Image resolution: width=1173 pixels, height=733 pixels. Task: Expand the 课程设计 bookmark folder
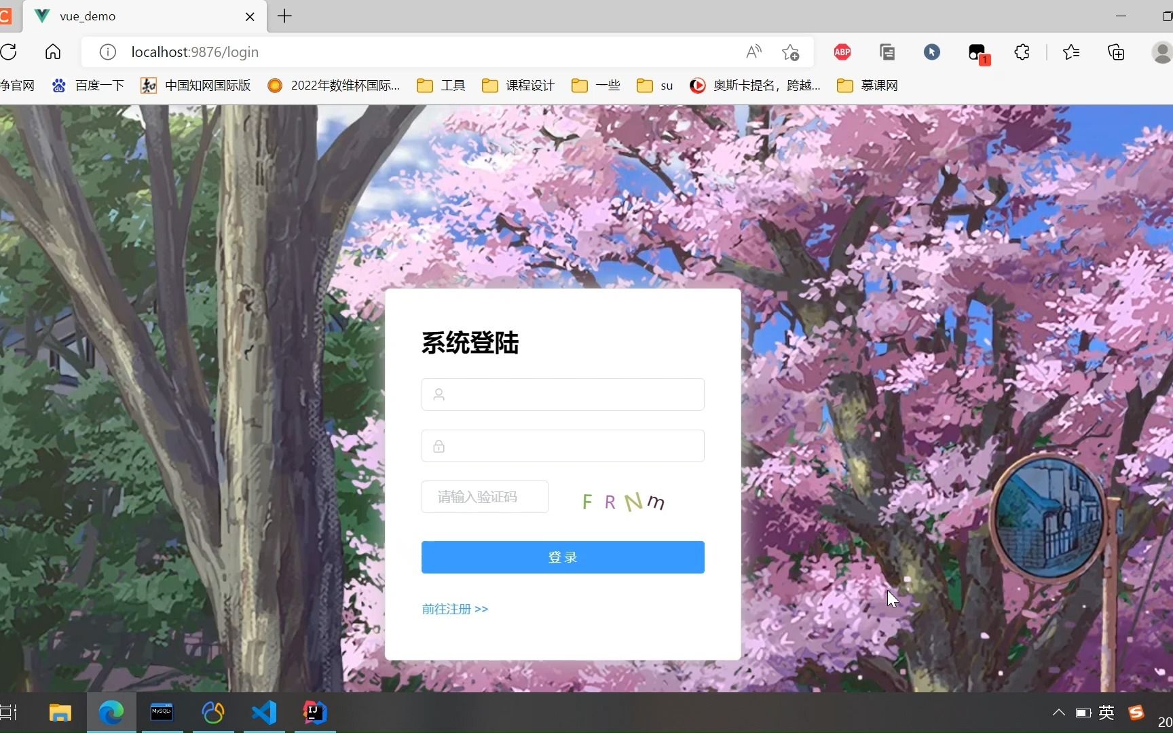pyautogui.click(x=519, y=86)
